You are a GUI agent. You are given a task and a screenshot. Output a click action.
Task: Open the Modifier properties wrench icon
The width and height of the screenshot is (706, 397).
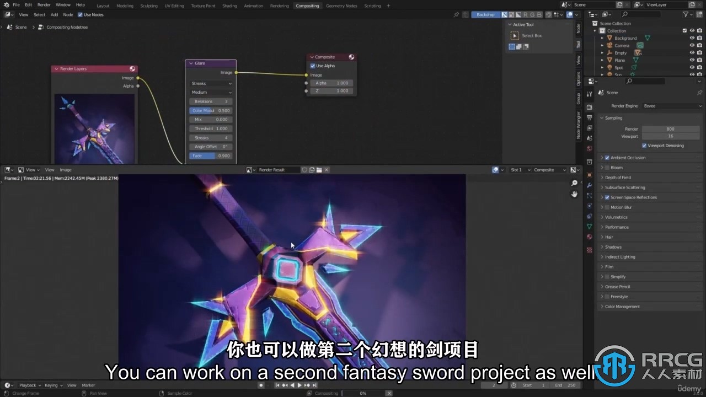[x=589, y=185]
